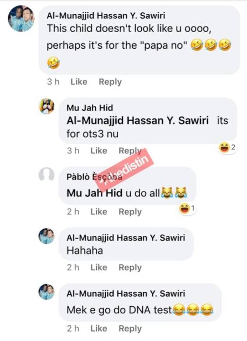View laughing reaction on Pàblò's comment
Screen dimensions: 247x341
point(187,208)
